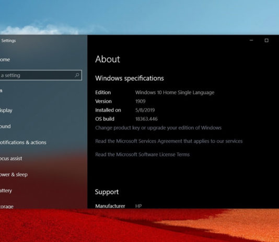Select the manufacturer value HP
The image size is (279, 242).
coord(138,206)
